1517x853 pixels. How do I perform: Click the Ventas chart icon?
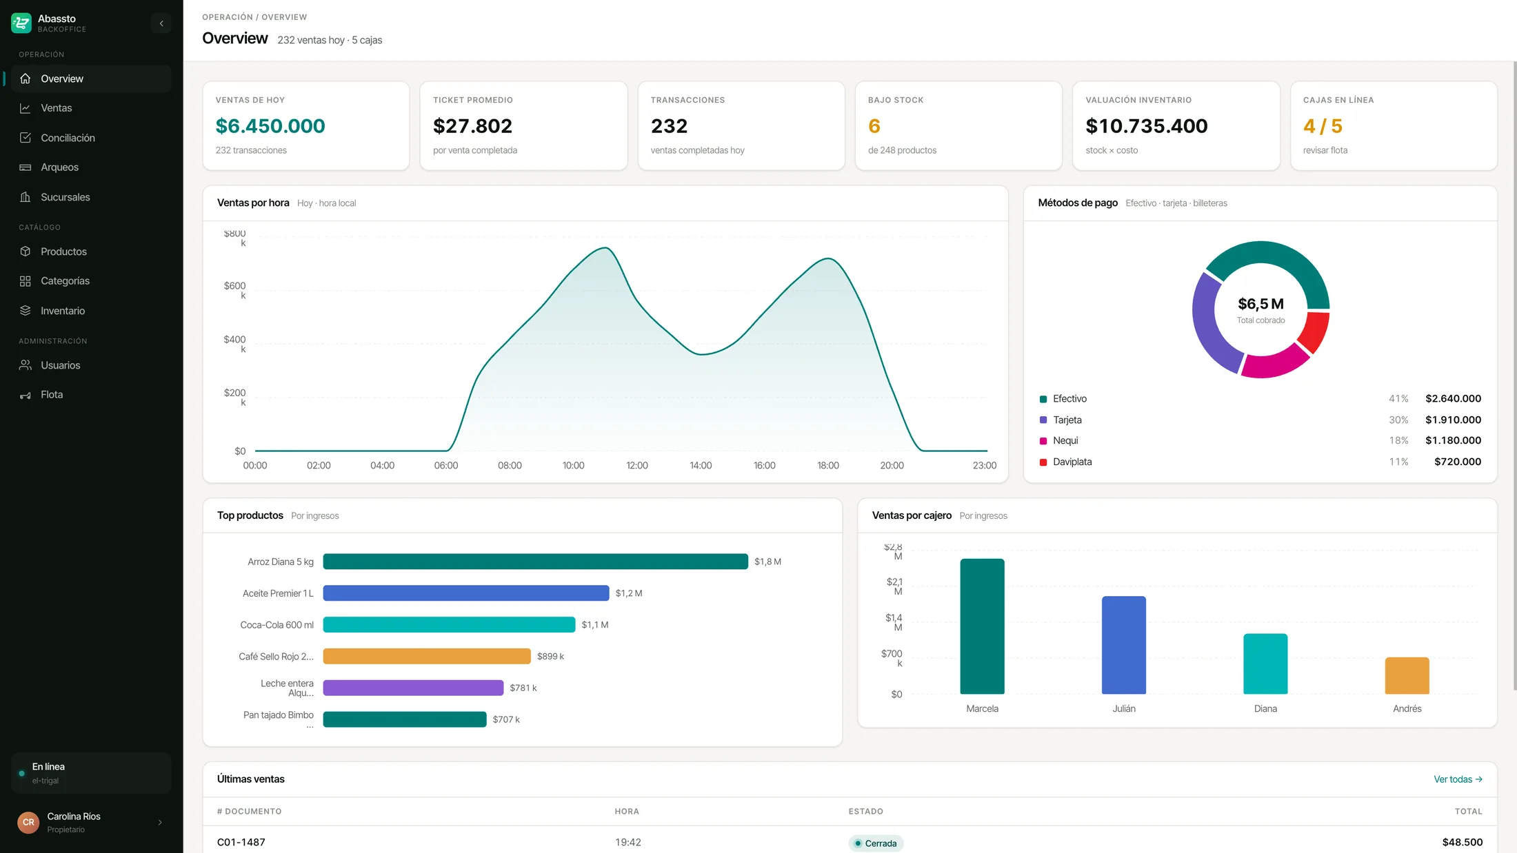point(26,108)
